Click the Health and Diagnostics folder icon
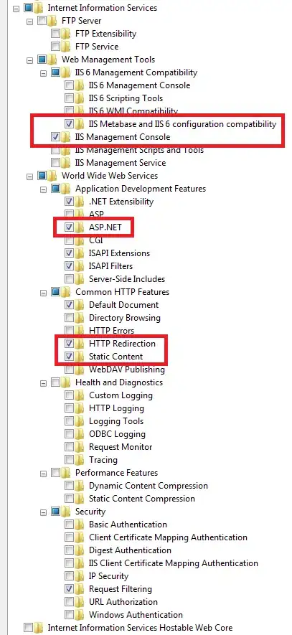292x635 pixels. click(66, 382)
